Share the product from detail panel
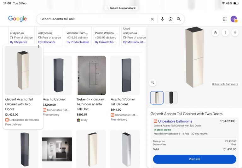This screenshot has width=242, height=168. (x=215, y=32)
